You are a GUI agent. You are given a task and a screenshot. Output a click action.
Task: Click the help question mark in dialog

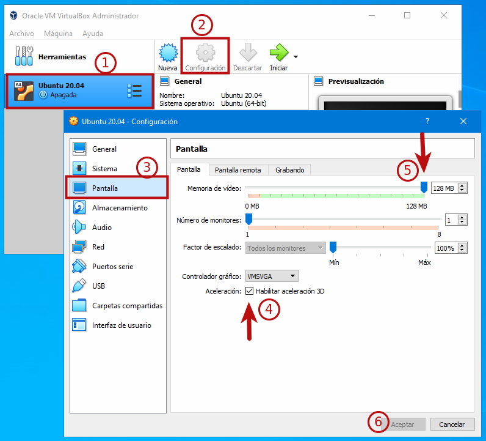[x=427, y=121]
